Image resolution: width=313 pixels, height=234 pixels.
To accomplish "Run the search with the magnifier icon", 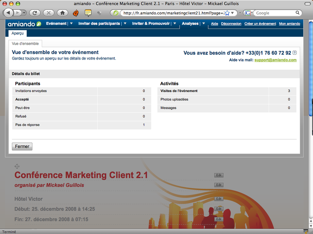I will pyautogui.click(x=297, y=13).
